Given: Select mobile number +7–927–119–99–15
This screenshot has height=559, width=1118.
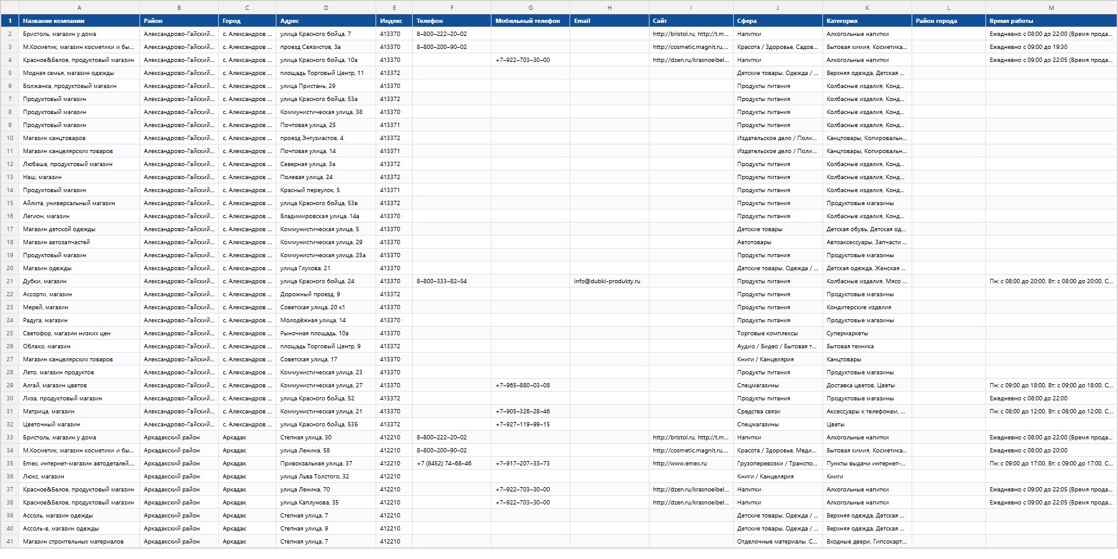Looking at the screenshot, I should pyautogui.click(x=530, y=425).
